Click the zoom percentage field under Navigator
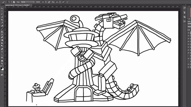The image size is (191, 107). [189, 19]
